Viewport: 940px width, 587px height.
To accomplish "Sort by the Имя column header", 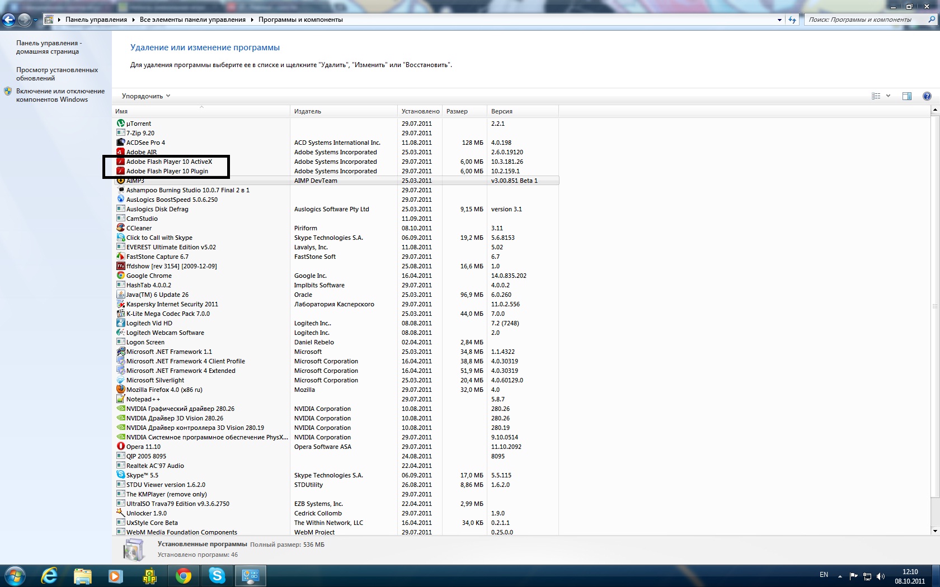I will click(x=201, y=111).
